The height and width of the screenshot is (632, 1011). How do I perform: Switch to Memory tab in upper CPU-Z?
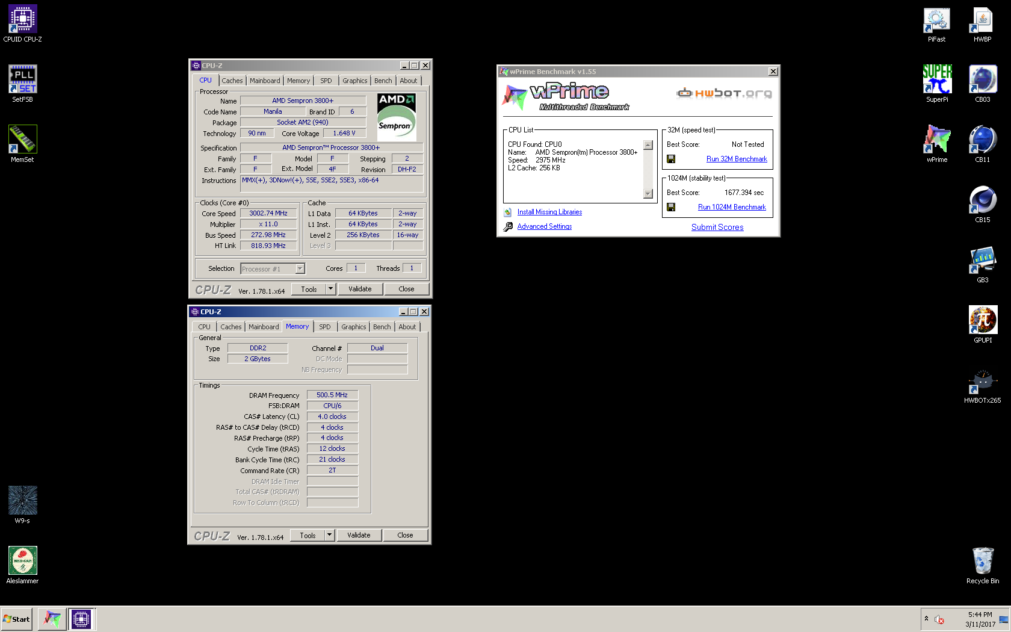coord(298,81)
